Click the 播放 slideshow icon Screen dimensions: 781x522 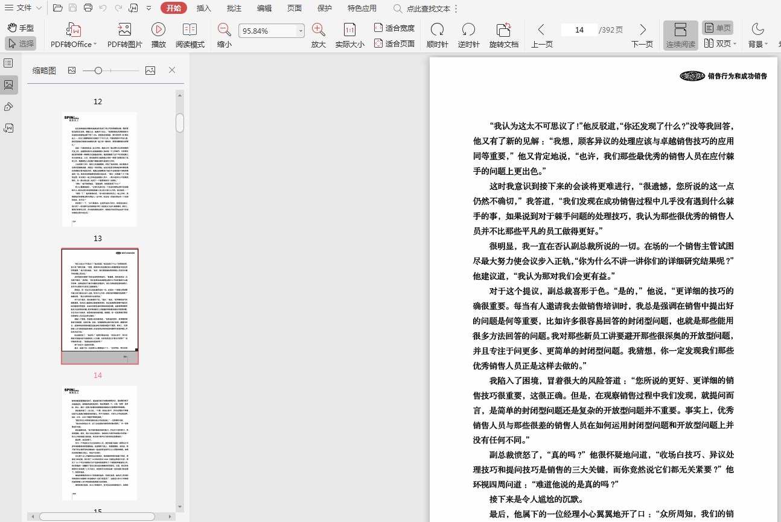[x=159, y=30]
